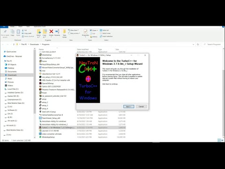Viewport: 225px width, 169px height.
Task: Switch to the Application Tools tab
Action: coord(40,27)
